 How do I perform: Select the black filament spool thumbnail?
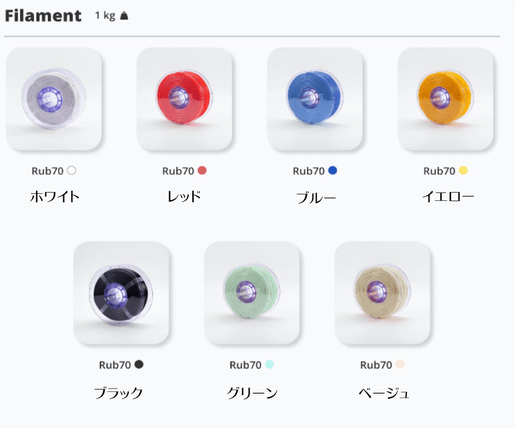tap(121, 292)
